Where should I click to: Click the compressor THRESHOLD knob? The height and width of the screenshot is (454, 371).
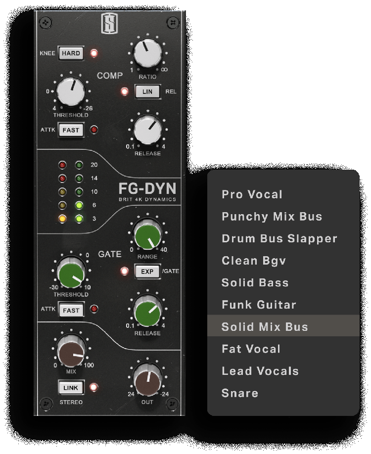(x=71, y=91)
